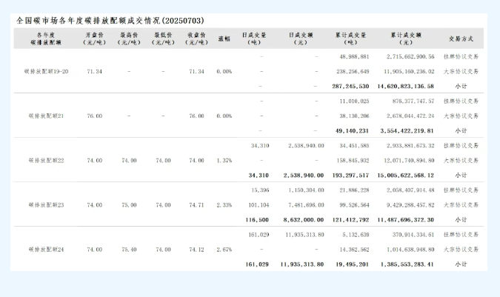Image resolution: width=500 pixels, height=297 pixels.
Task: Click cumulative amount 1,014,638,948.80
Action: (410, 250)
